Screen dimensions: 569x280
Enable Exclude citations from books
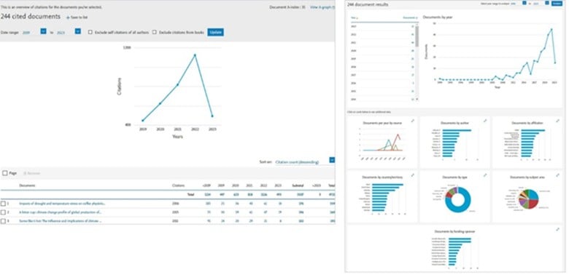(x=154, y=32)
